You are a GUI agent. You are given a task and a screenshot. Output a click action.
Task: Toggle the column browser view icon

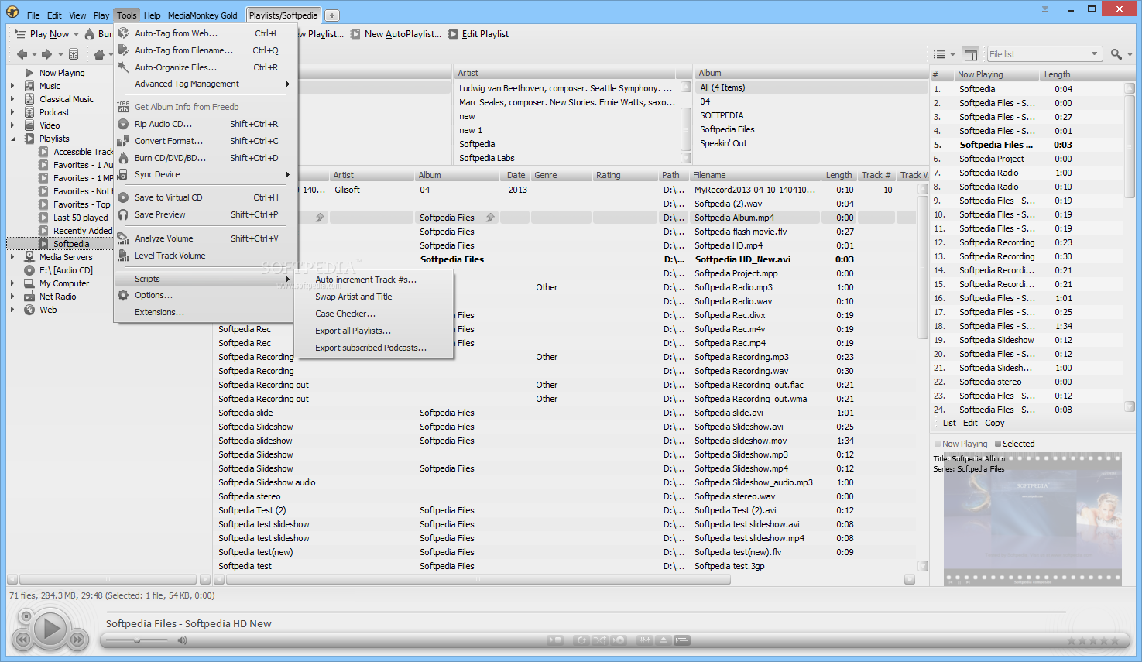click(970, 54)
